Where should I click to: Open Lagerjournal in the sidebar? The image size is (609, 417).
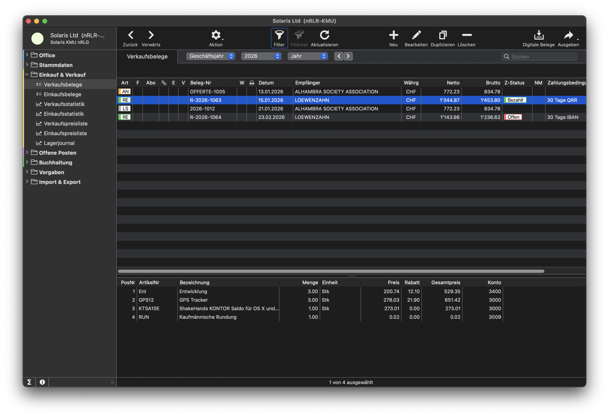click(x=59, y=143)
